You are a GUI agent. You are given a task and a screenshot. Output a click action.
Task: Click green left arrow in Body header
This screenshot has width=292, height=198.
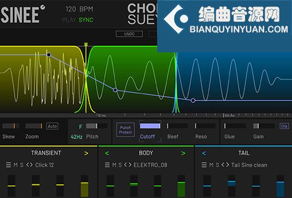pyautogui.click(x=107, y=153)
